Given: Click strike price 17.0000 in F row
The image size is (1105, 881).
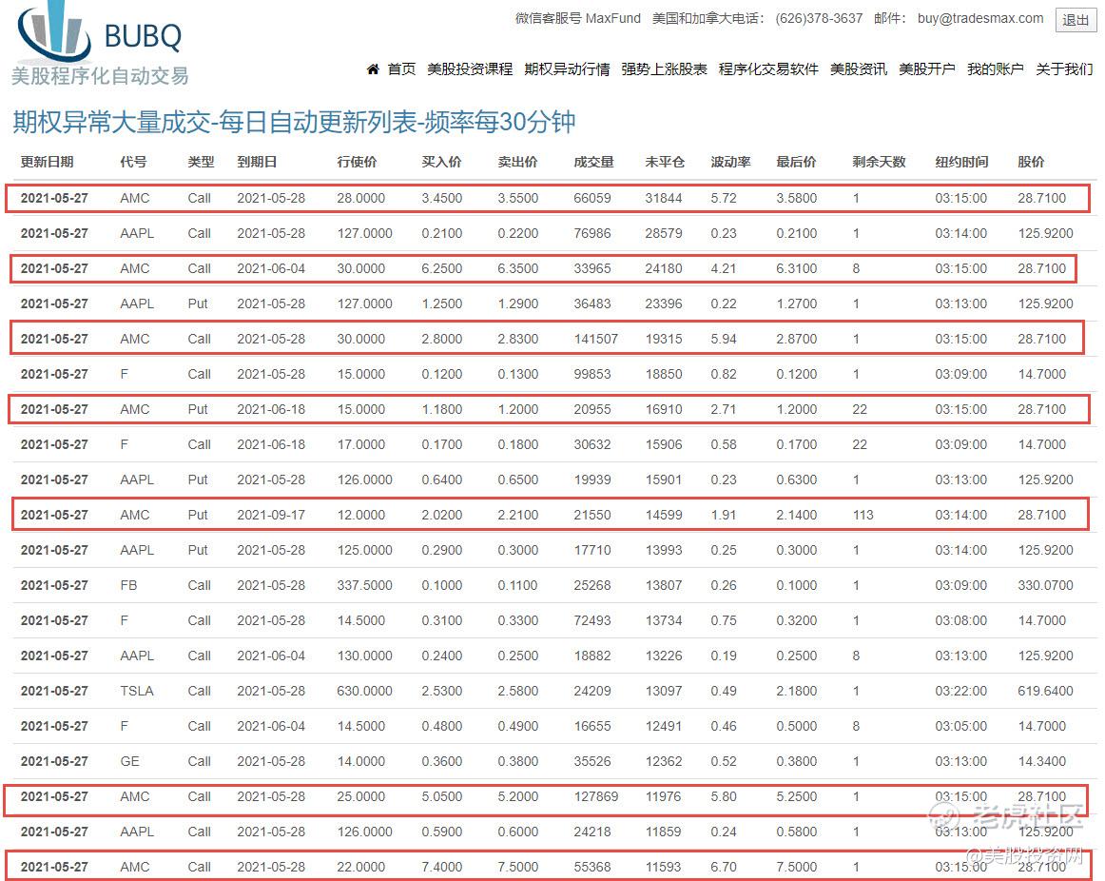Looking at the screenshot, I should (360, 444).
